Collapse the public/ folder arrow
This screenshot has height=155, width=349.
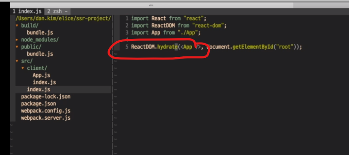[x=17, y=47]
